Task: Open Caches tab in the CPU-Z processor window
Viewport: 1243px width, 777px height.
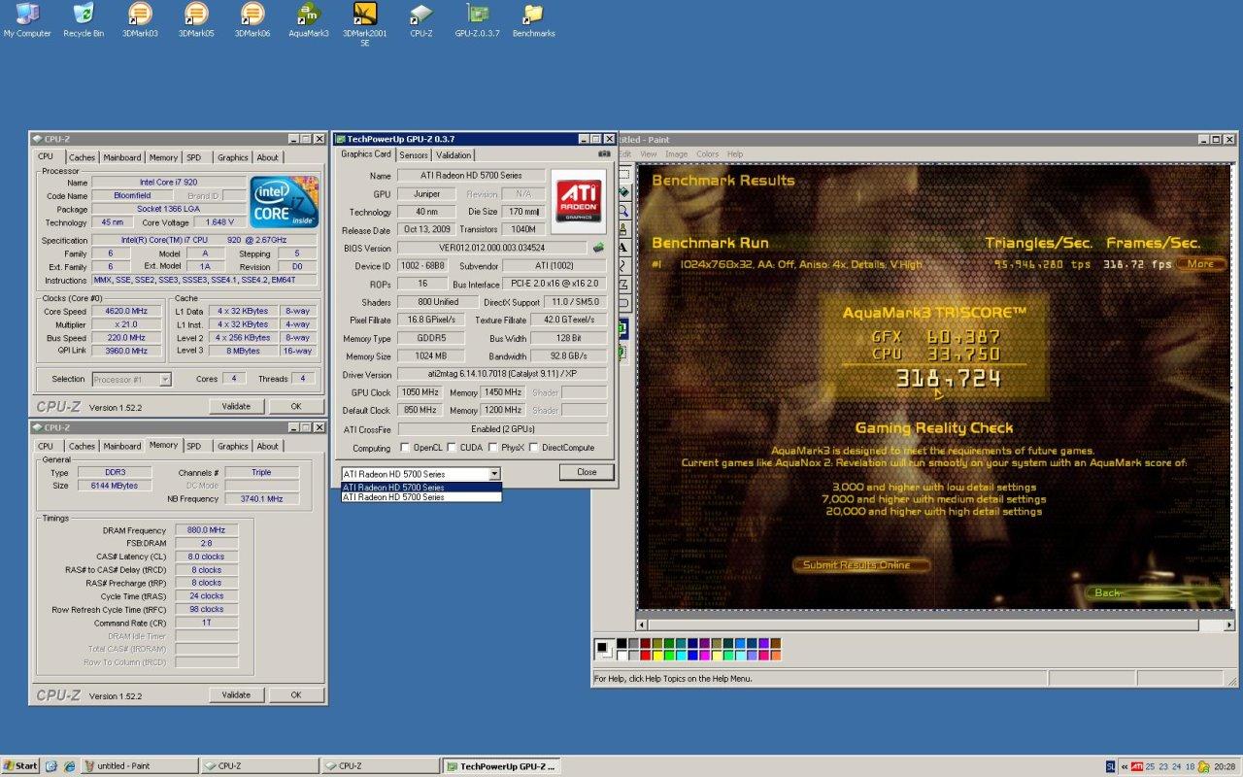Action: (82, 157)
